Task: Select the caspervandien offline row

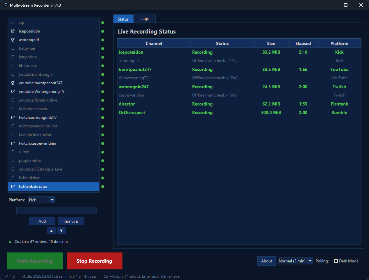Action: (239, 95)
